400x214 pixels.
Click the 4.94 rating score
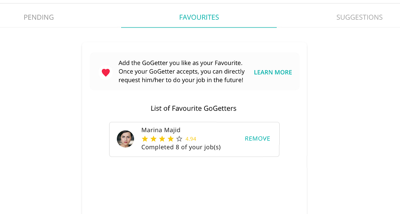pos(191,139)
